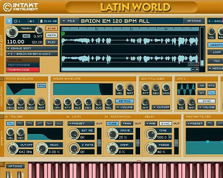The height and width of the screenshot is (178, 223).
Task: Select the SAMPLER mode
Action: click(23, 60)
